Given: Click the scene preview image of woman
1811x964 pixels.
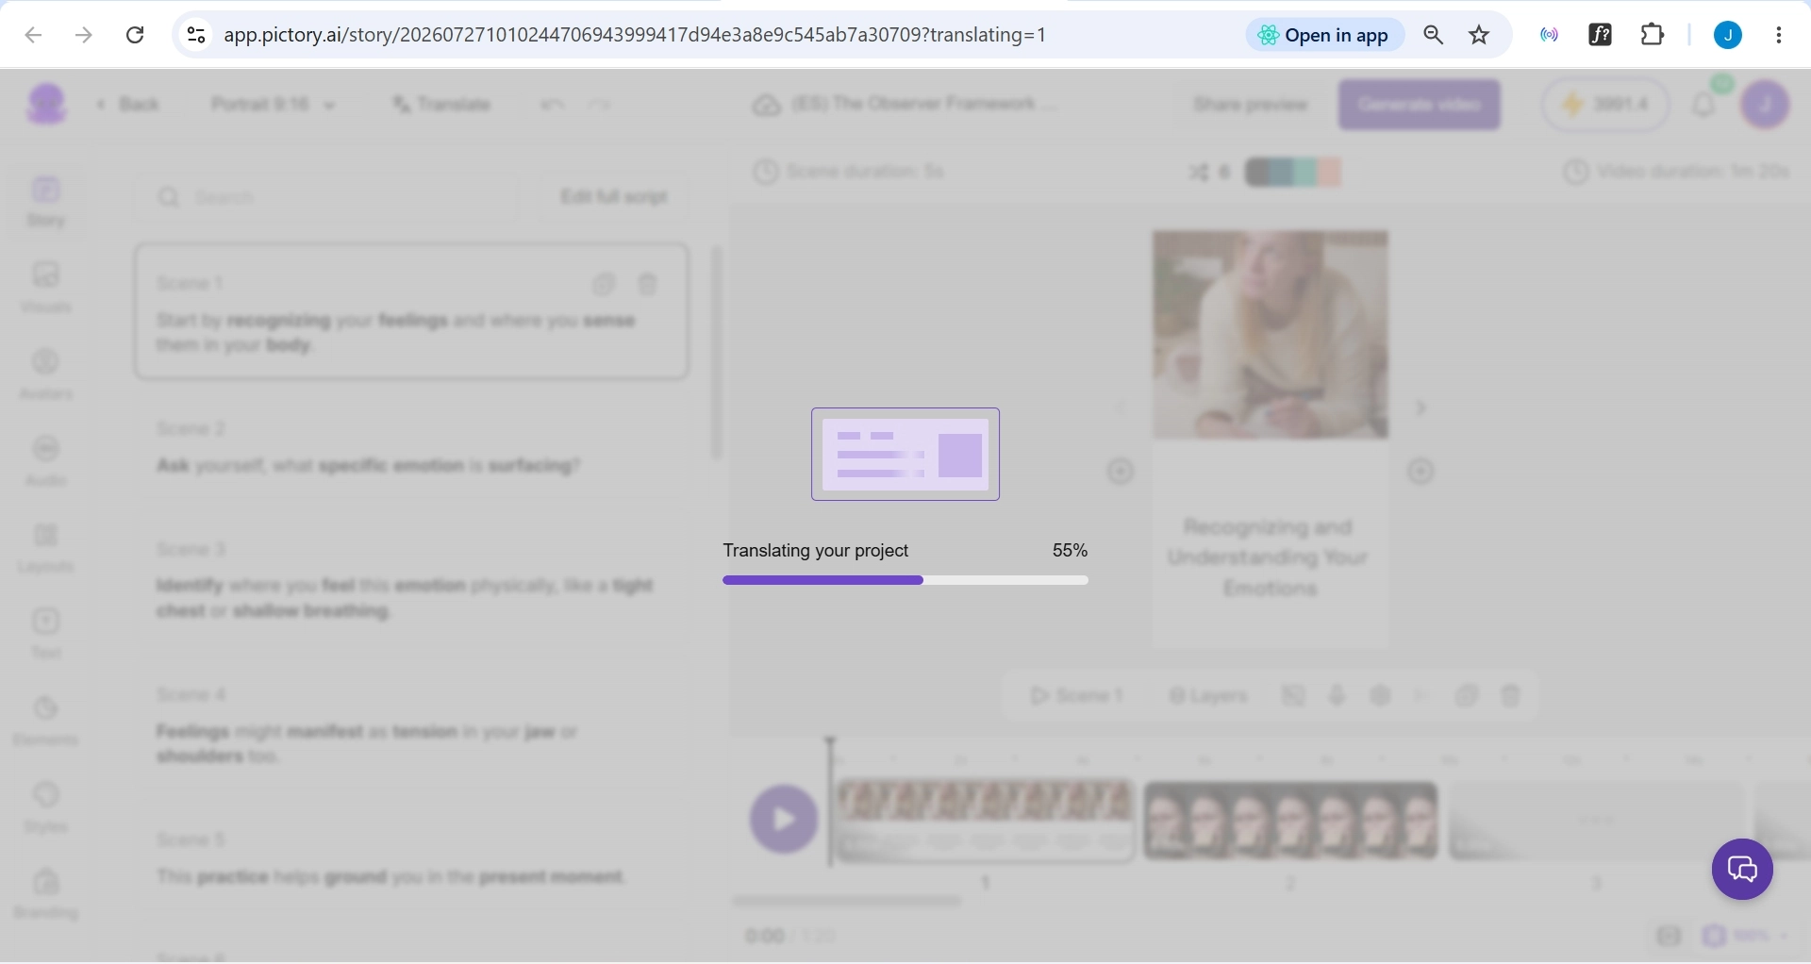Looking at the screenshot, I should click(1270, 335).
